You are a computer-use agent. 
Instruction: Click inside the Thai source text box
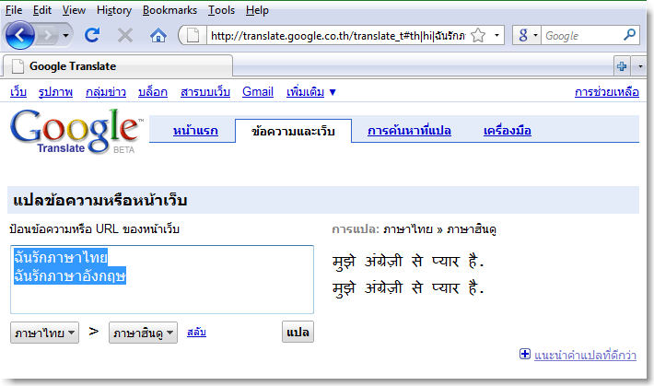pyautogui.click(x=162, y=279)
